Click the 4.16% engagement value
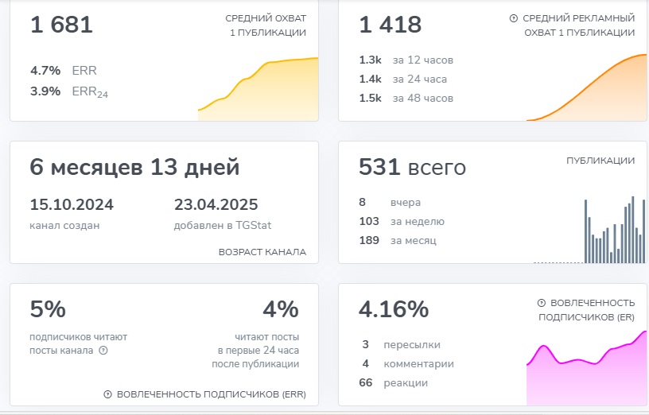Viewport: 649px width, 415px height. click(x=394, y=309)
